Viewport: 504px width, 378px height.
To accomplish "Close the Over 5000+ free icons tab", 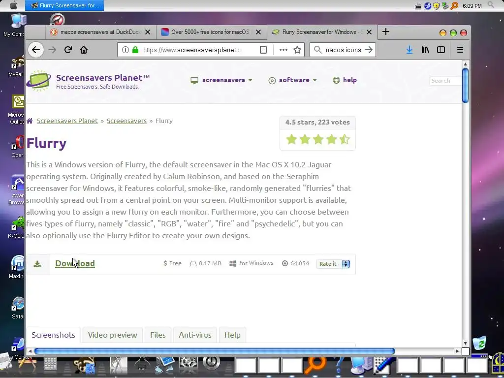I will click(258, 32).
